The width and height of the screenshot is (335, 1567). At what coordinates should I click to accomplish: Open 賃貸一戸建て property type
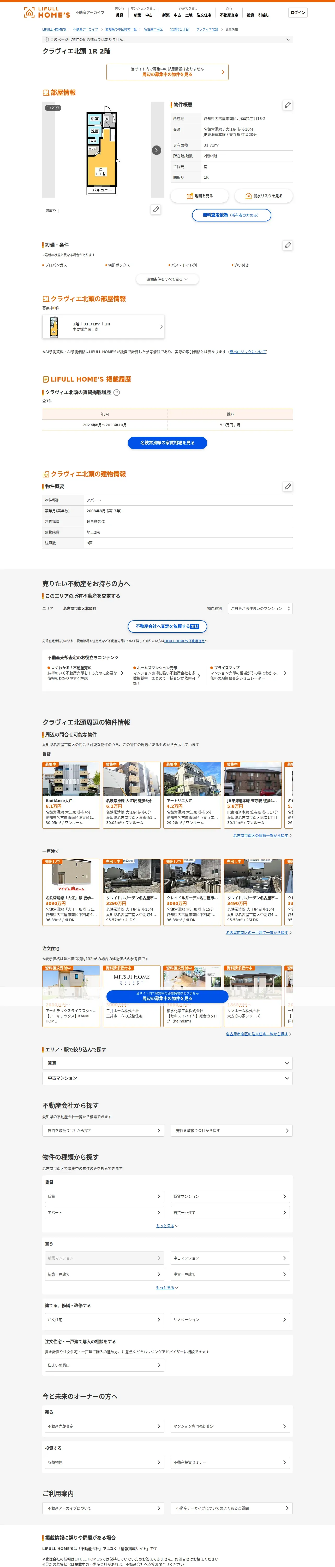tap(230, 1212)
